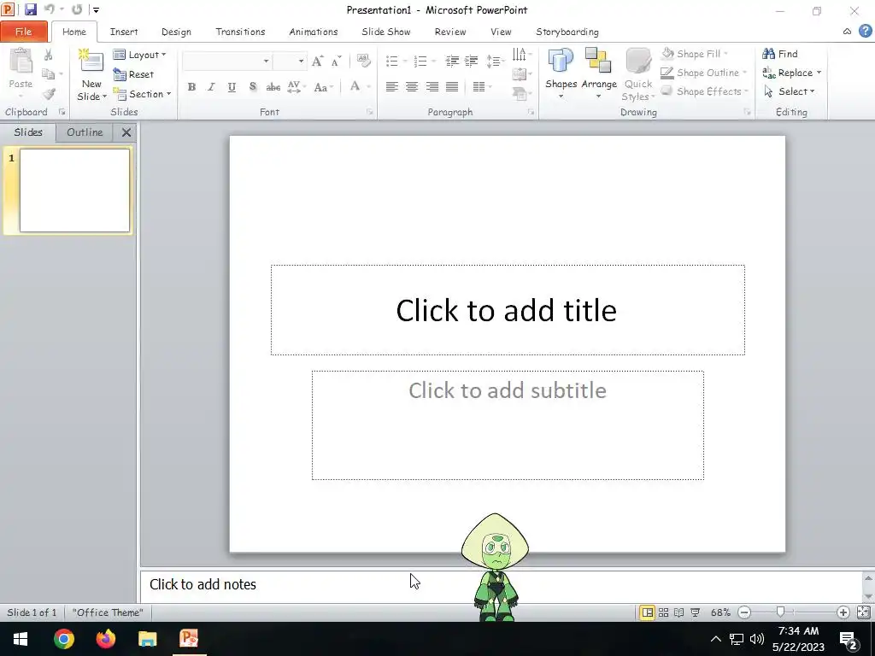Toggle Center text alignment
This screenshot has width=875, height=656.
click(412, 87)
